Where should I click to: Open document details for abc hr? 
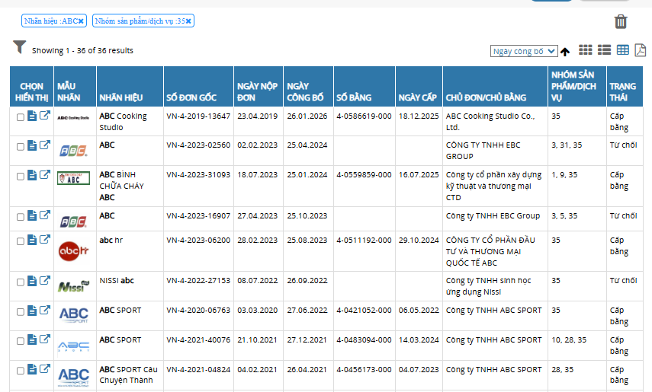pyautogui.click(x=32, y=240)
